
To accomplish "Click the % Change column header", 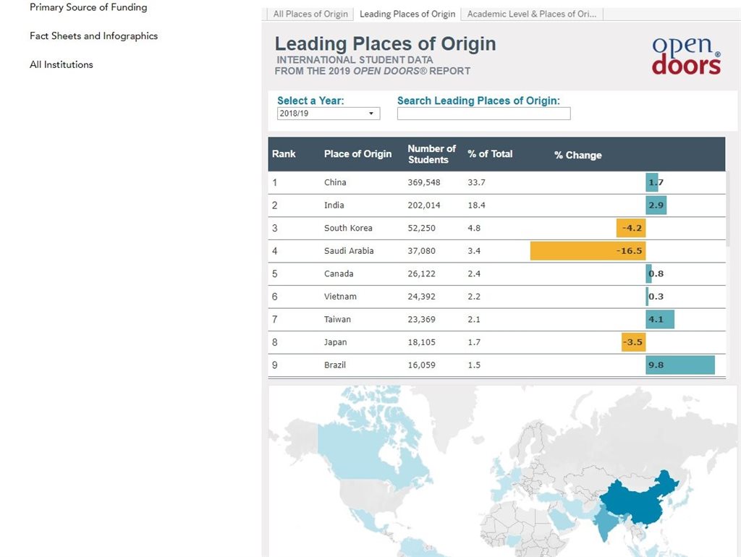I will click(578, 155).
